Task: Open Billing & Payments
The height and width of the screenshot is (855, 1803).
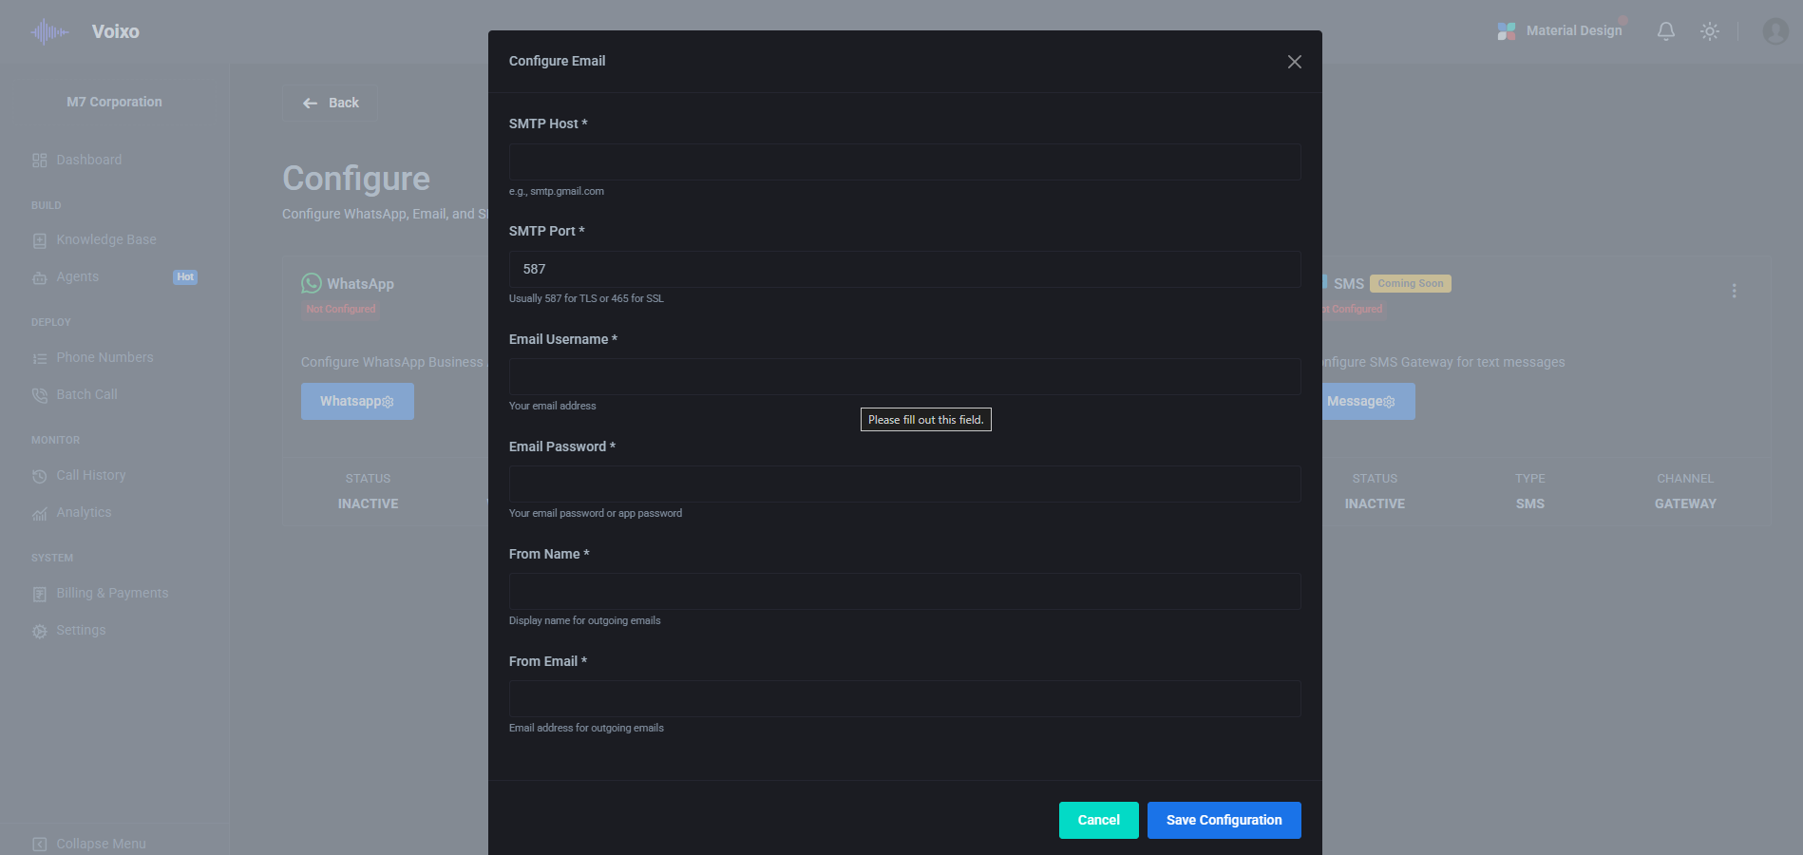Action: [111, 592]
